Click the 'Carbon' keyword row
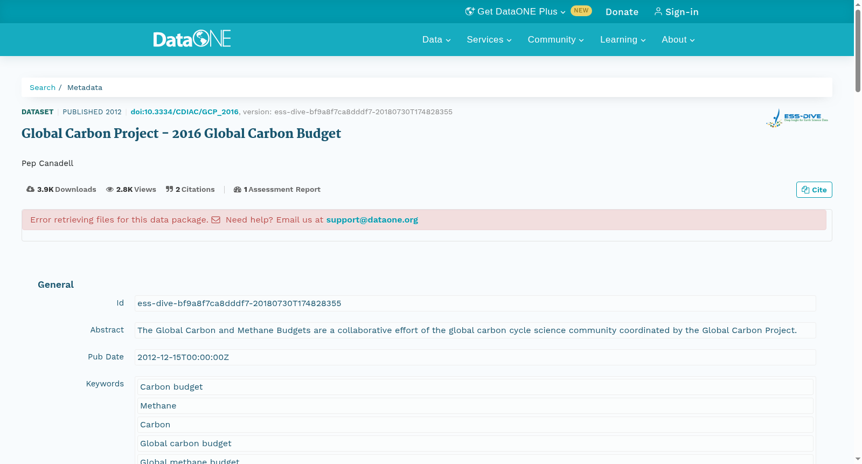 pyautogui.click(x=475, y=425)
